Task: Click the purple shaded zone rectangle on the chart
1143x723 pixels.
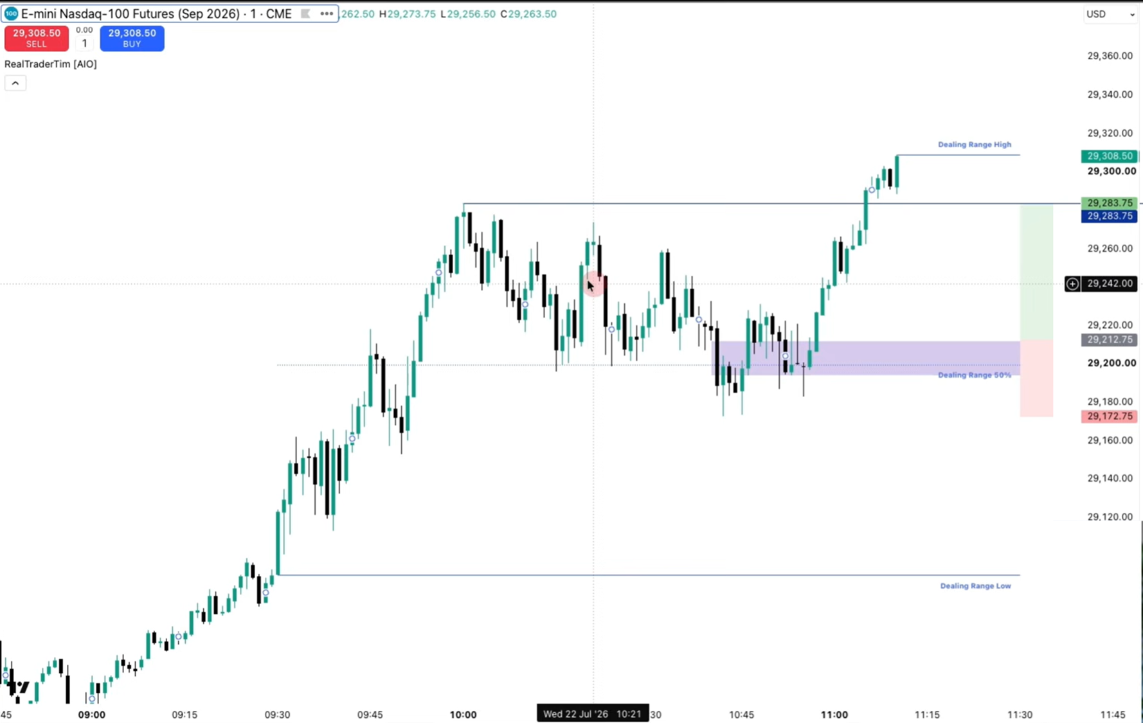Action: (866, 358)
